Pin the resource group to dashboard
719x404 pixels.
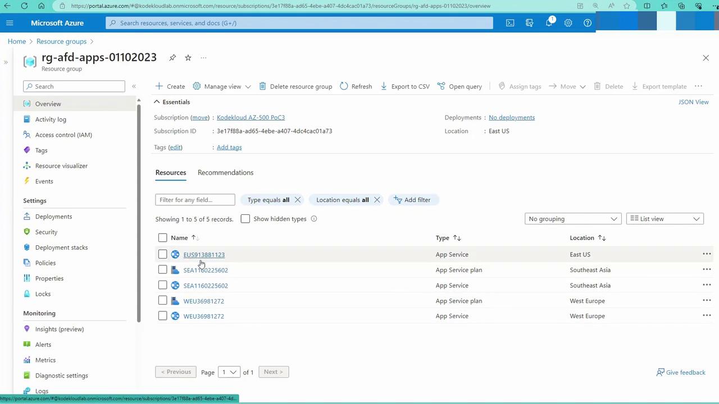coord(172,58)
